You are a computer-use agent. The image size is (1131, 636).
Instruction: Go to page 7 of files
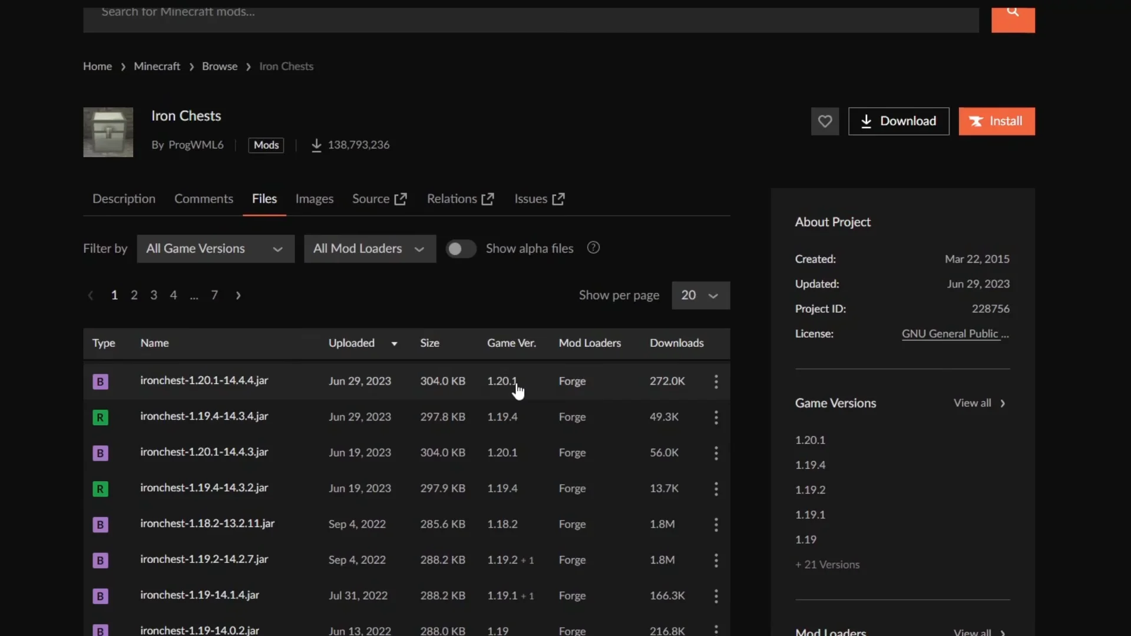214,295
